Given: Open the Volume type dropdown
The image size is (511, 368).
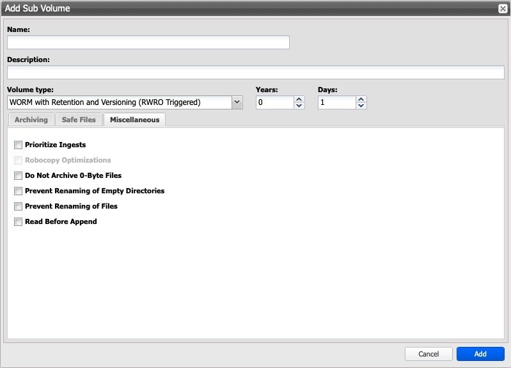Looking at the screenshot, I should (120, 102).
